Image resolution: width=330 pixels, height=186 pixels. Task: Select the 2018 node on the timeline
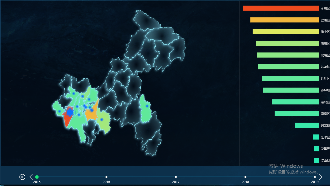click(245, 177)
